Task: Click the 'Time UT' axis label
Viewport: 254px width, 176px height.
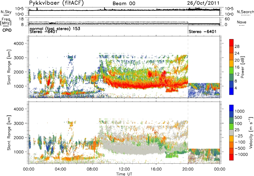Action: point(124,174)
